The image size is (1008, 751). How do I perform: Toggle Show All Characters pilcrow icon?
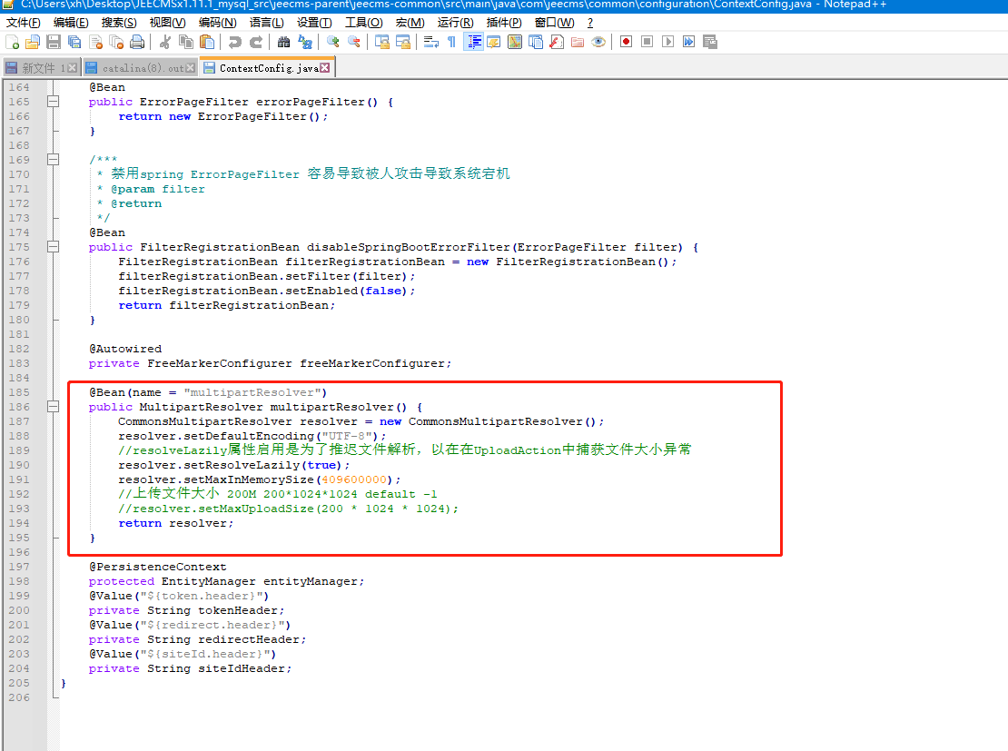click(x=451, y=43)
